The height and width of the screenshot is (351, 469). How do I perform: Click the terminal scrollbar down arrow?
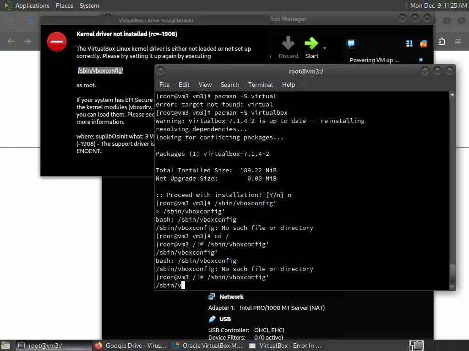452,287
